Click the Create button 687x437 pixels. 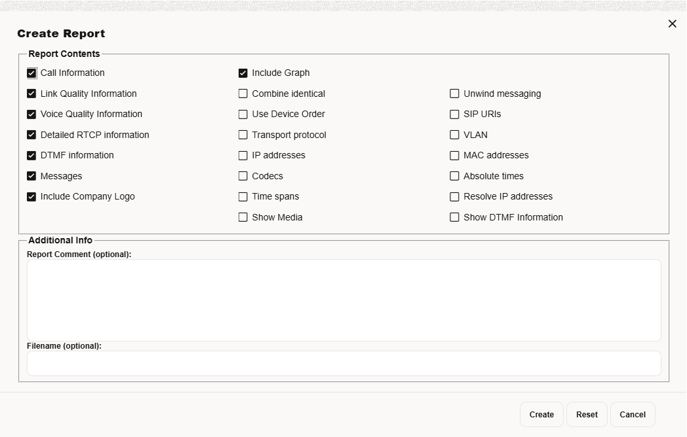click(x=541, y=414)
